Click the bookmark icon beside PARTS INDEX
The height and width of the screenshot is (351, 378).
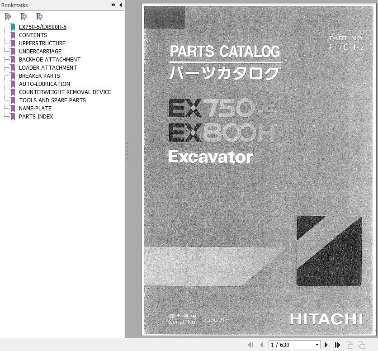click(x=13, y=117)
